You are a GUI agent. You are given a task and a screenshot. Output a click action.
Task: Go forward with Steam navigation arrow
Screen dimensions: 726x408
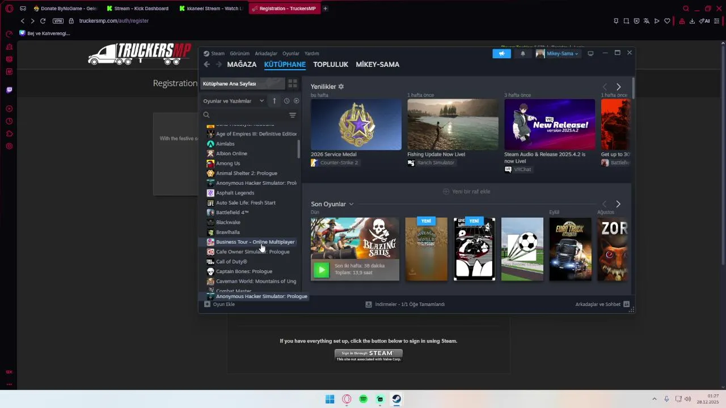click(219, 65)
